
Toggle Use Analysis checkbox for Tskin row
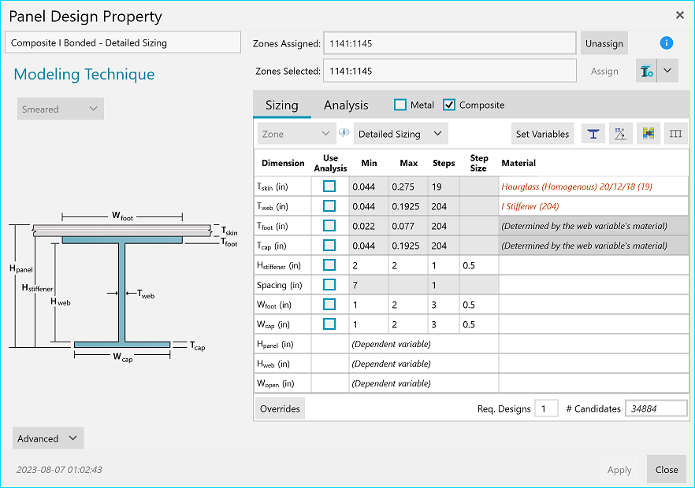[x=329, y=187]
